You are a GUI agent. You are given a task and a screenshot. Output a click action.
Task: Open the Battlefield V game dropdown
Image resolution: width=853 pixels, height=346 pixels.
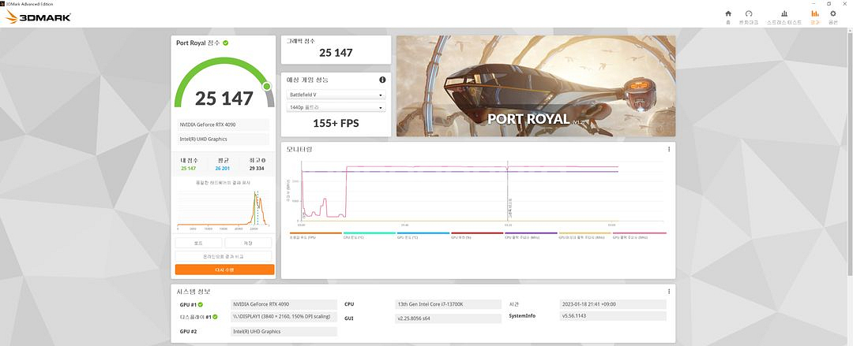click(x=336, y=95)
